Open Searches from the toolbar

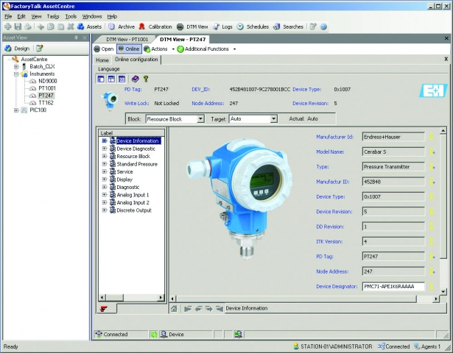pyautogui.click(x=288, y=26)
